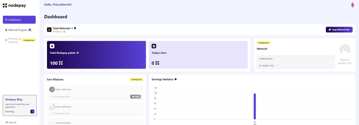Click completed checkmark on first Active 100 hours mission
This screenshot has height=125, width=359.
coord(52,89)
